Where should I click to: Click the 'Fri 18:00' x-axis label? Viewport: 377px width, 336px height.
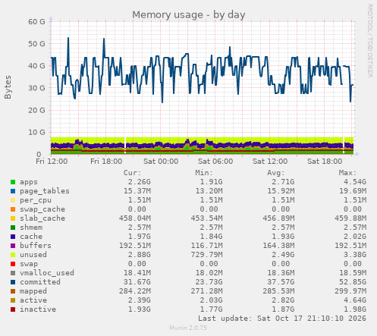[x=106, y=162]
